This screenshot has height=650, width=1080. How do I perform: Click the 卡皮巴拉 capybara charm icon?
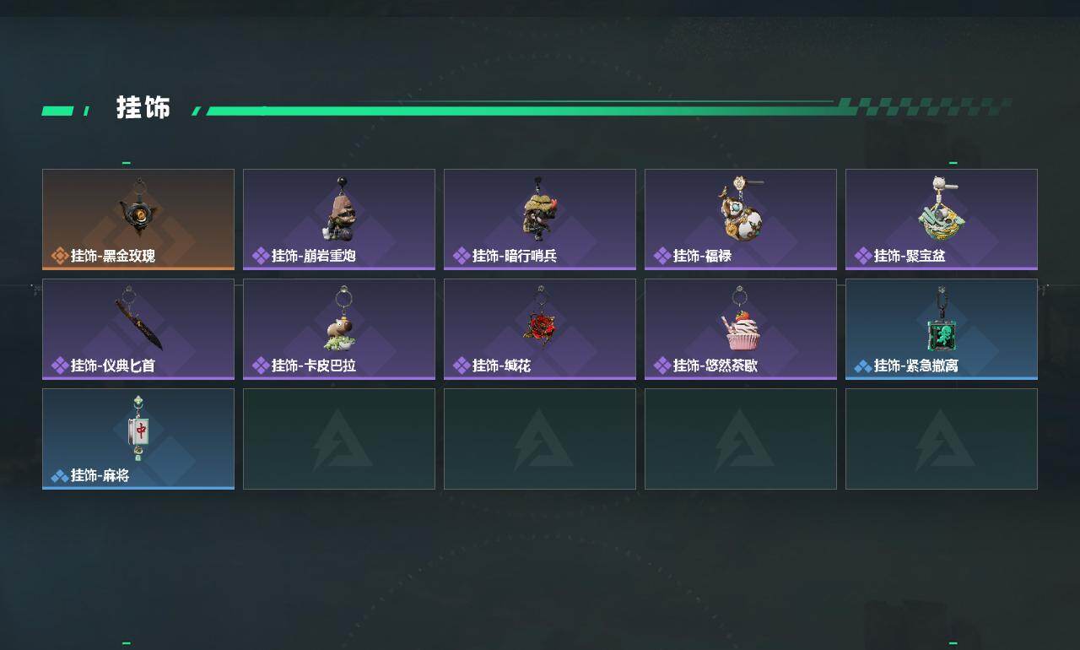tap(341, 318)
